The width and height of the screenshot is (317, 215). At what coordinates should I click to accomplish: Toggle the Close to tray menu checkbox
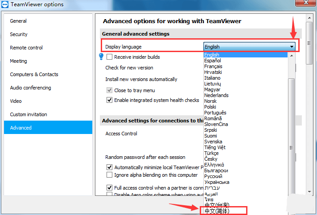109,90
